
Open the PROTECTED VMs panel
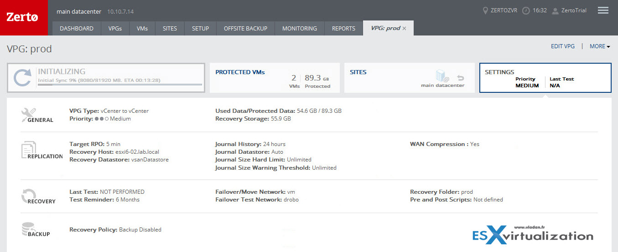coord(275,78)
